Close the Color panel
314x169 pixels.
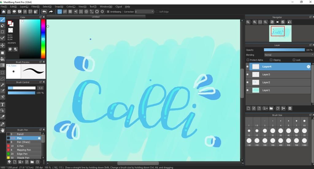tap(44, 17)
